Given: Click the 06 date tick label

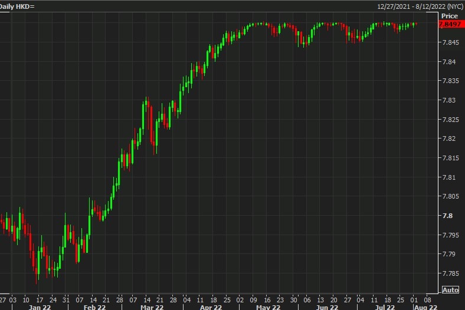Looking at the screenshot, I should (307, 300).
